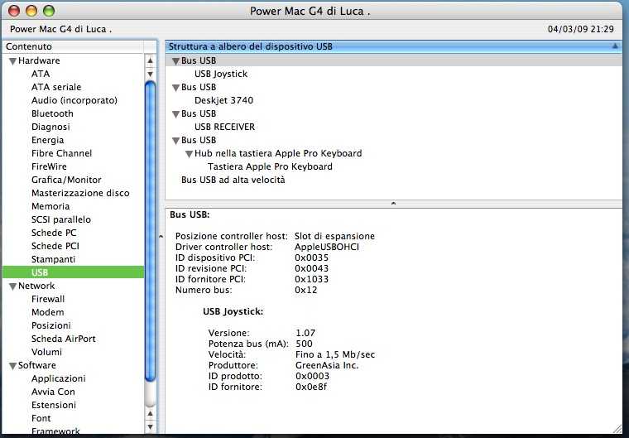
Task: Collapse the Bus USB above USB Joystick
Action: [175, 61]
